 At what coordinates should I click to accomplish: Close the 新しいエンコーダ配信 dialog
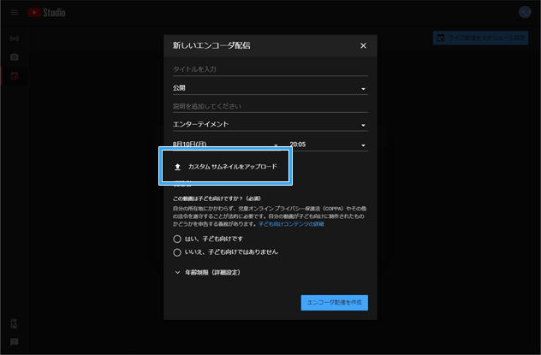tap(363, 45)
